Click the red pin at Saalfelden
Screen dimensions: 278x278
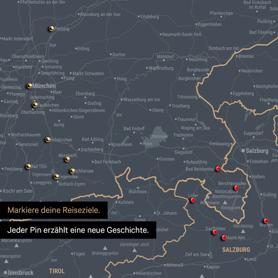coord(215,232)
